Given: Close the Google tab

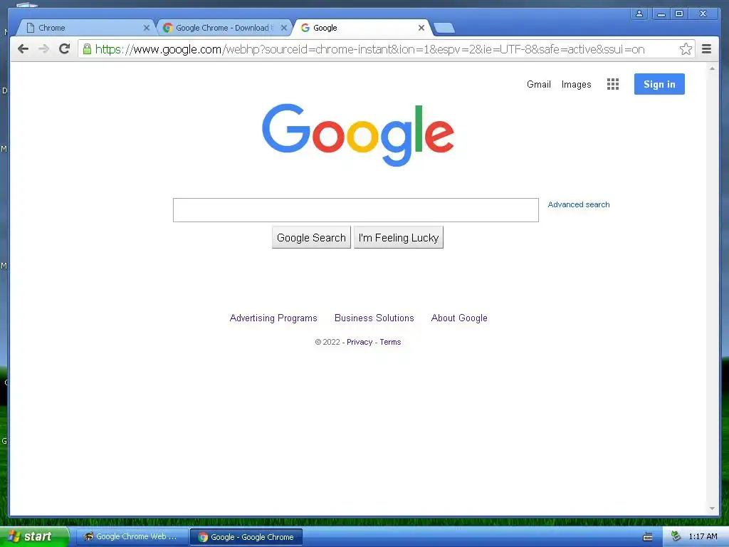Looking at the screenshot, I should [421, 28].
